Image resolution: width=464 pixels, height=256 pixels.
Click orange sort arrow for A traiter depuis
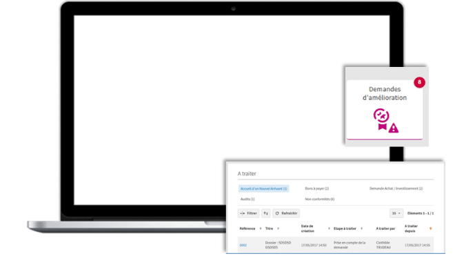(430, 228)
